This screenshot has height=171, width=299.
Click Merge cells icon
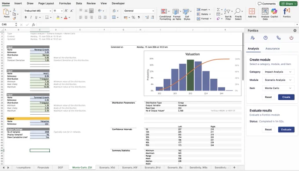tap(114, 17)
